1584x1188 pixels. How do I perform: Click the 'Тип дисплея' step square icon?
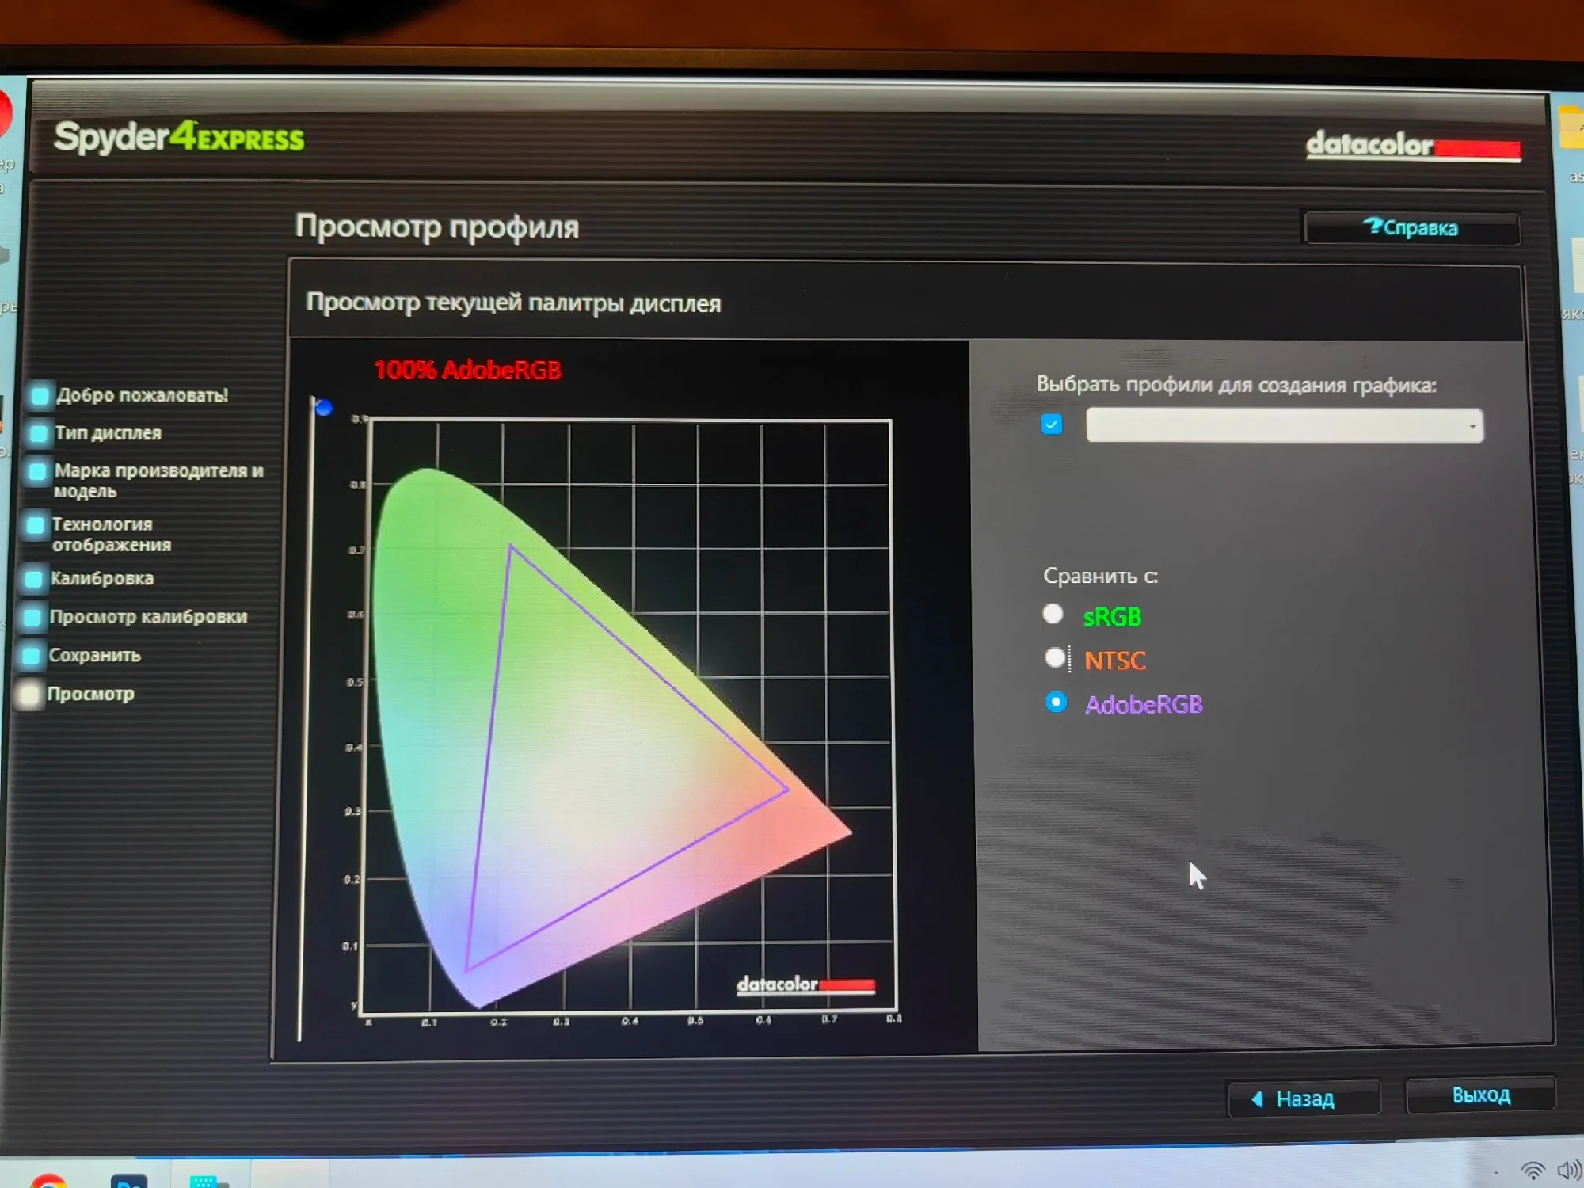coord(38,433)
